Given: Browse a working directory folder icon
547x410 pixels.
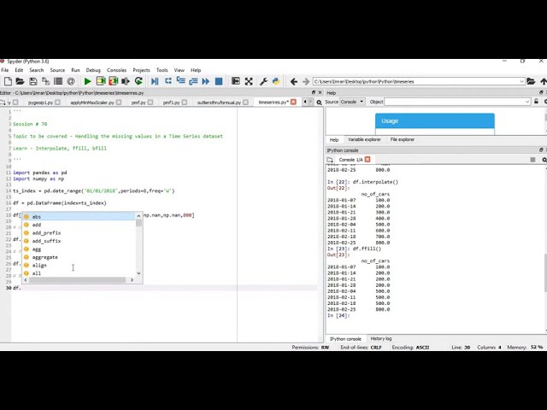Looking at the screenshot, I should 531,81.
